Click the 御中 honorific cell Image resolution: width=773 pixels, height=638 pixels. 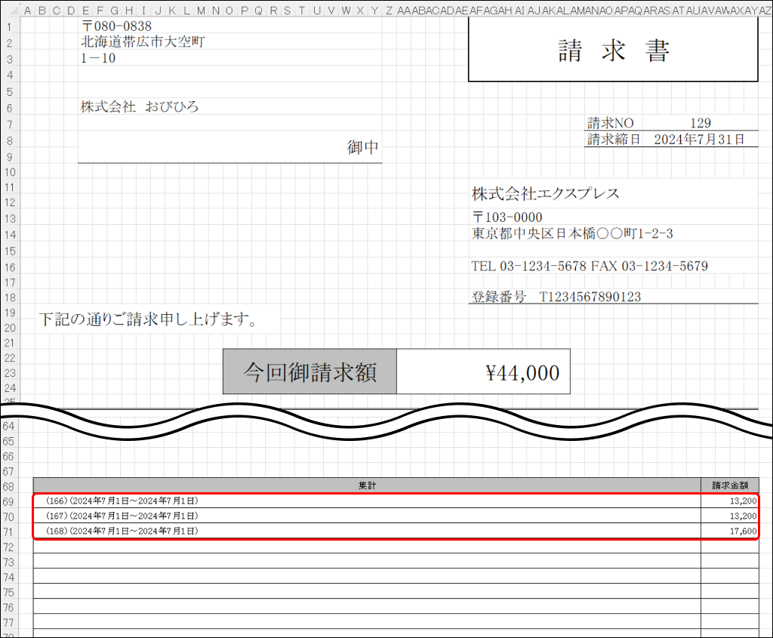coord(362,147)
